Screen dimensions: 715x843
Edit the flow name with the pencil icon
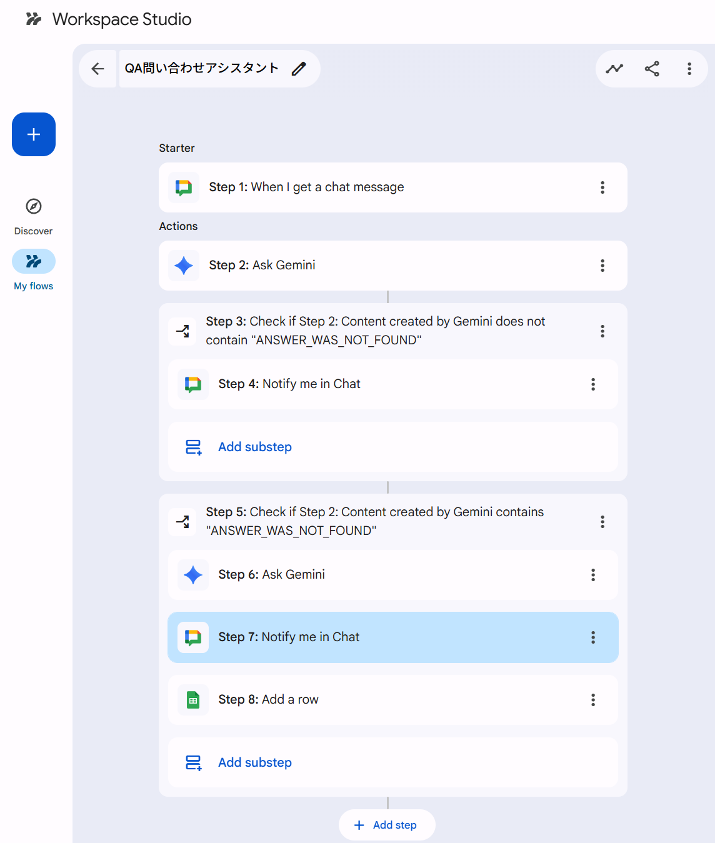(299, 69)
